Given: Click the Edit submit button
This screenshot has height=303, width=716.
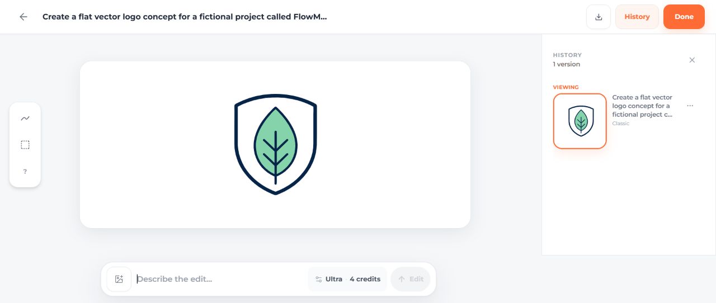Looking at the screenshot, I should 411,279.
